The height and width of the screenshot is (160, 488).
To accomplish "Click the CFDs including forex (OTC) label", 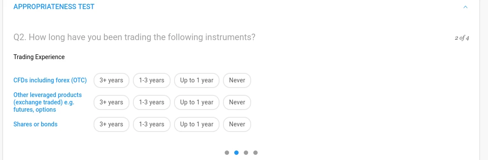I will click(50, 80).
